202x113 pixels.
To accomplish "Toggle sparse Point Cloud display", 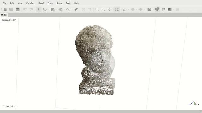I will (x=117, y=9).
